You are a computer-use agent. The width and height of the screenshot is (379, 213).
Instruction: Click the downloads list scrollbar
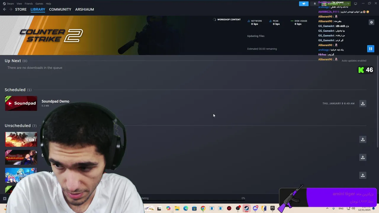[x=377, y=102]
